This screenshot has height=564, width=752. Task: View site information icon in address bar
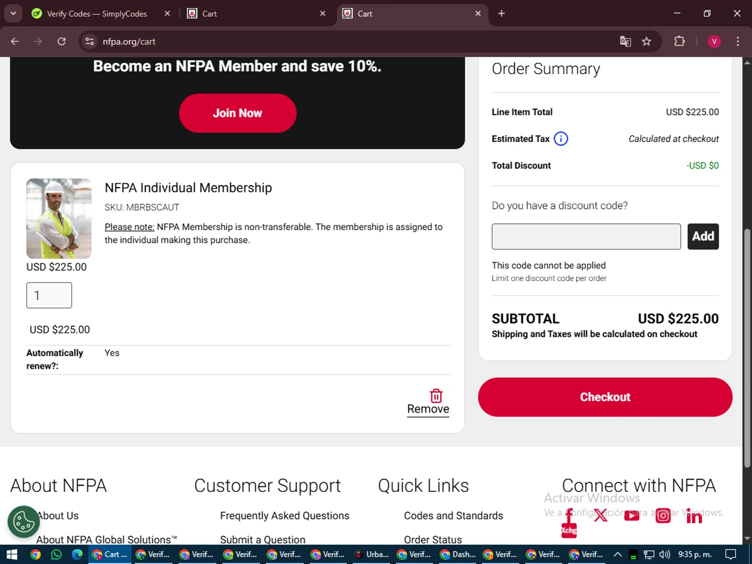pyautogui.click(x=90, y=42)
